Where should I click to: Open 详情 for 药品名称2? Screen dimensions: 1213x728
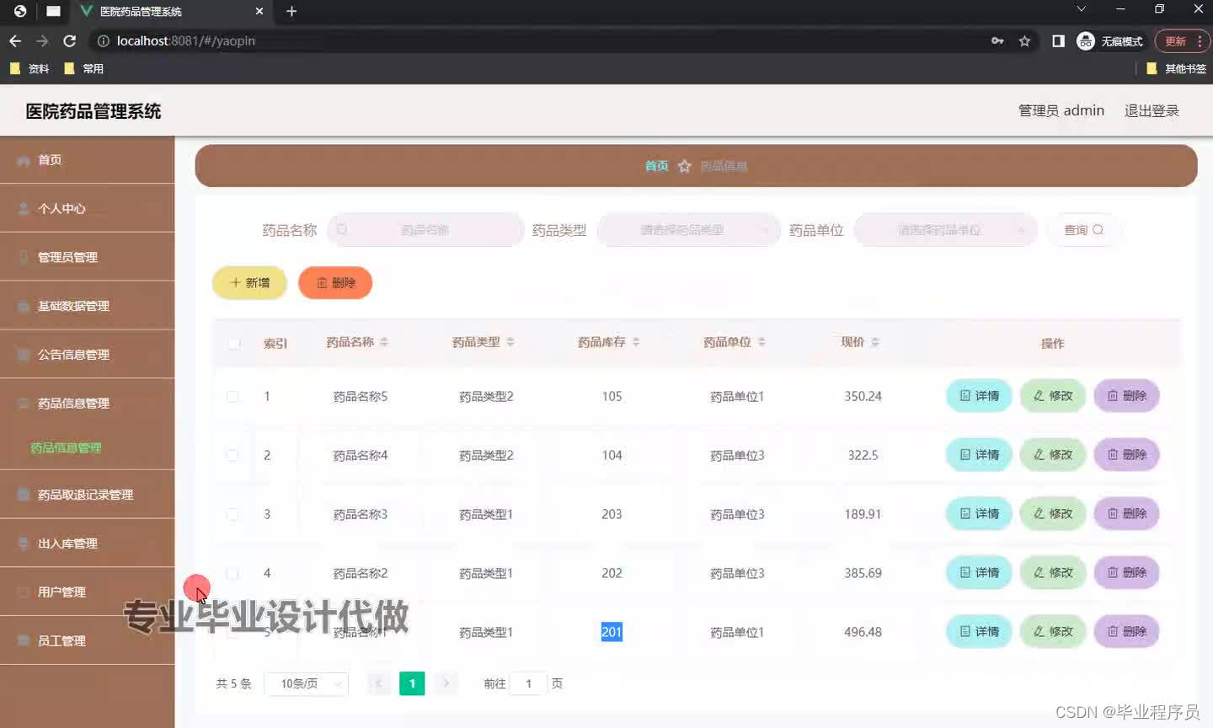pos(979,573)
